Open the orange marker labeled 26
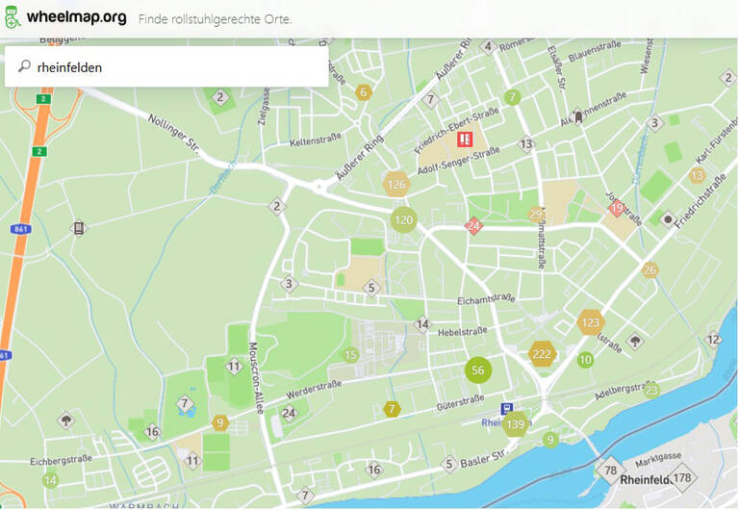 (650, 270)
